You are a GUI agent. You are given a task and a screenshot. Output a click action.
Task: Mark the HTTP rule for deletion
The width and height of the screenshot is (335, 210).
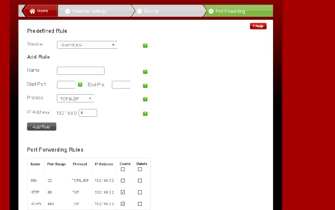(x=140, y=192)
